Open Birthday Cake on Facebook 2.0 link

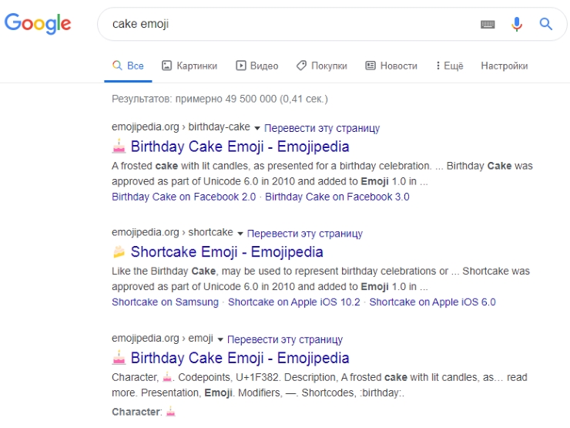183,197
